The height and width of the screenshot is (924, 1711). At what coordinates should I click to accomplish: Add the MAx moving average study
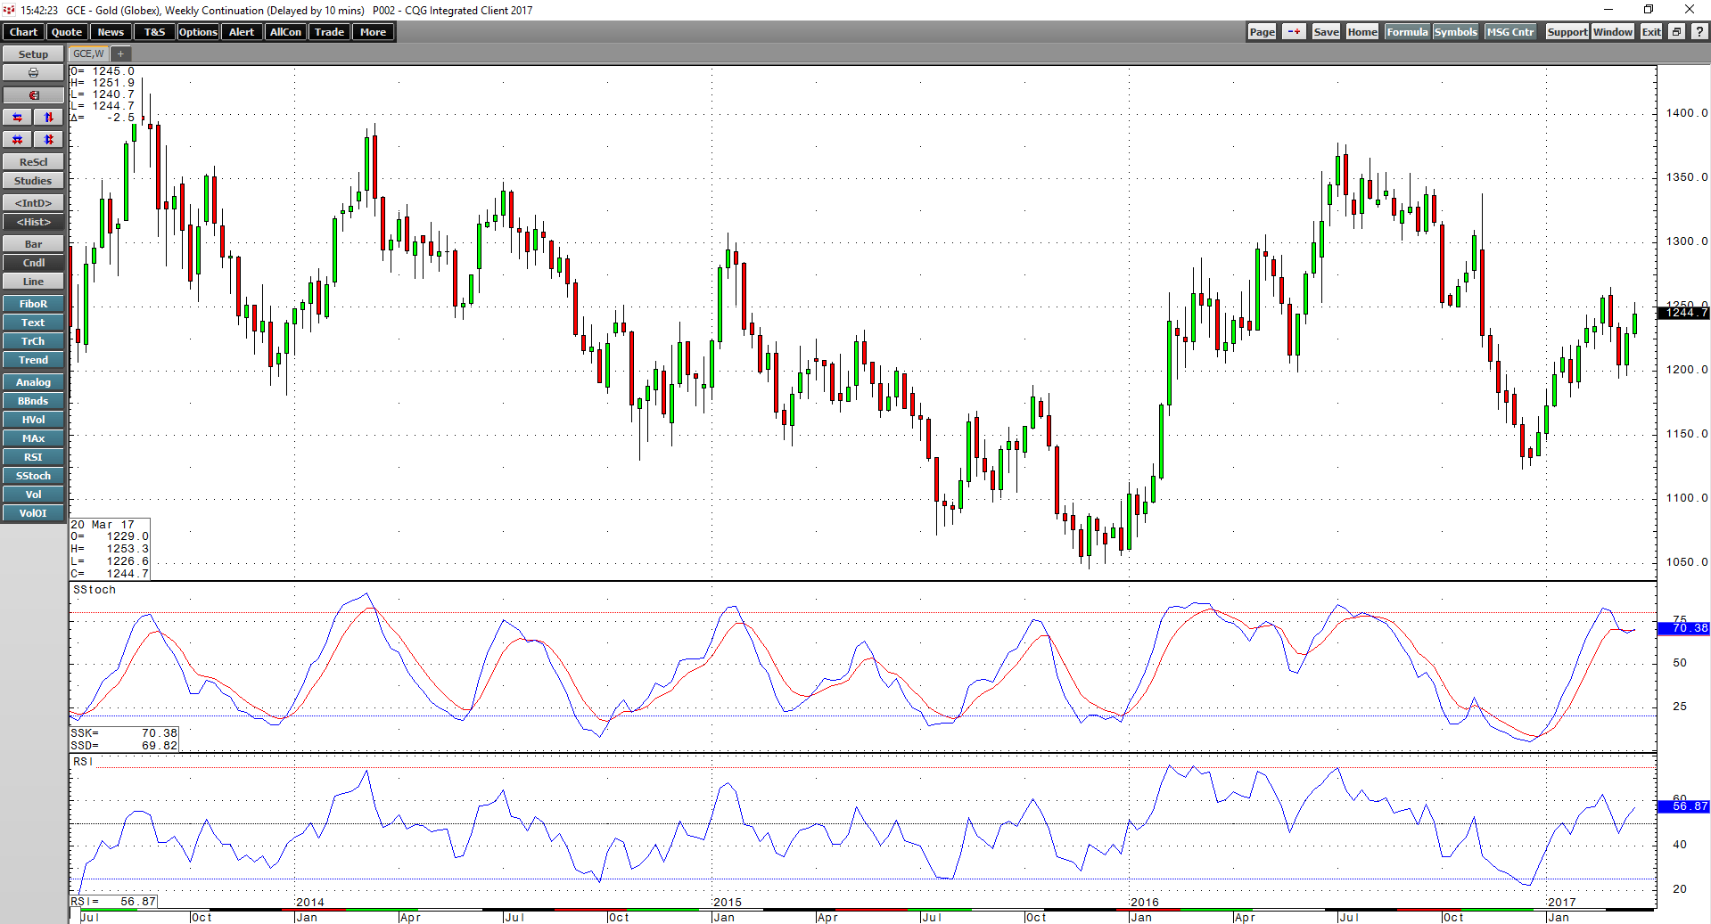click(x=33, y=438)
